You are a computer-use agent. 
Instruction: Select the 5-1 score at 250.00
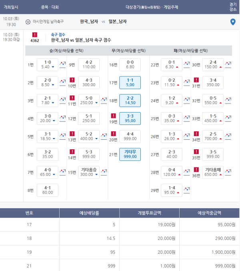click(x=89, y=118)
